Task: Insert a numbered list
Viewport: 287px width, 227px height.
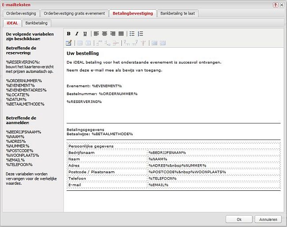Action: coord(140,34)
